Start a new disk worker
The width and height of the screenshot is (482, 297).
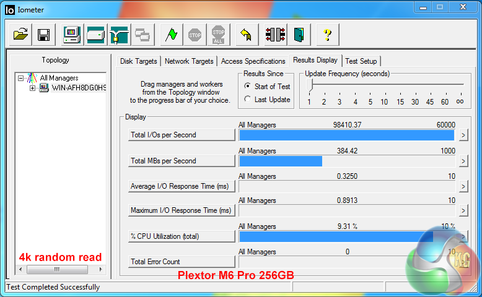(x=95, y=35)
